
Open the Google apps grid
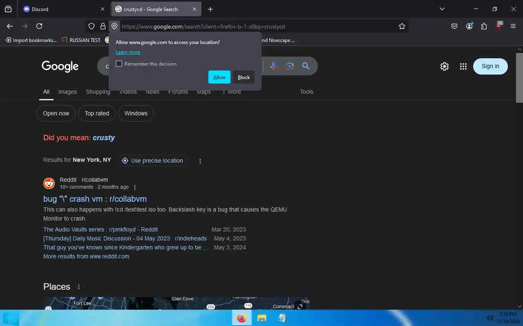tap(463, 66)
